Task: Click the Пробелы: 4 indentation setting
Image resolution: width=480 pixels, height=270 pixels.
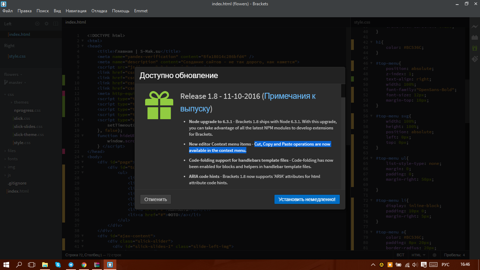Action: pyautogui.click(x=454, y=255)
